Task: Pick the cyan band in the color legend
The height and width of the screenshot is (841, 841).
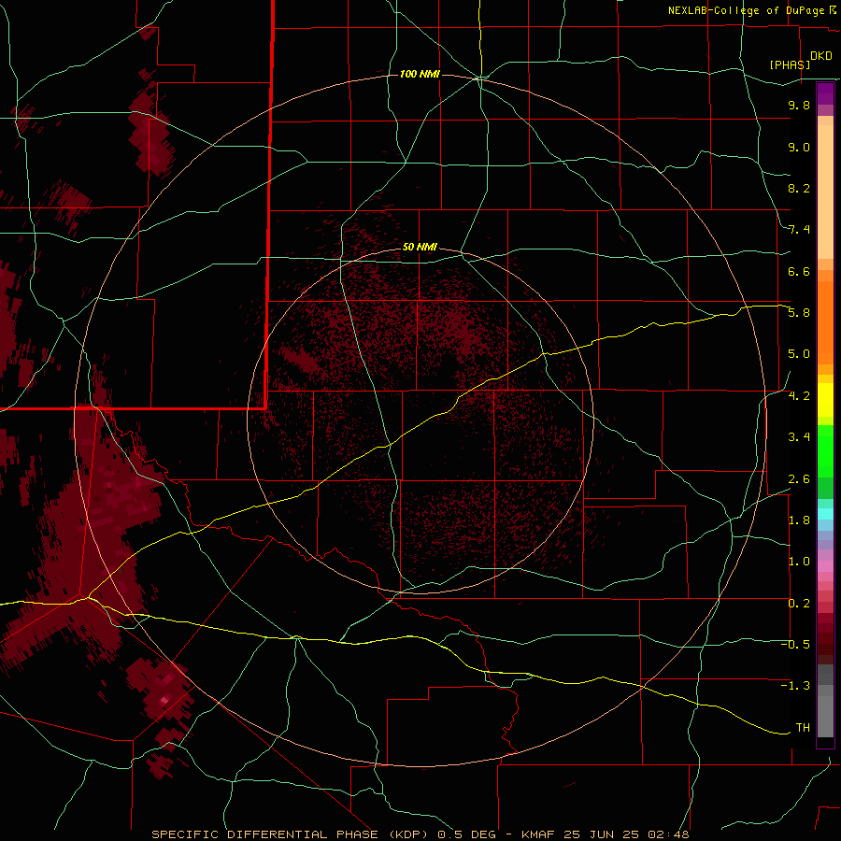Action: (x=825, y=514)
